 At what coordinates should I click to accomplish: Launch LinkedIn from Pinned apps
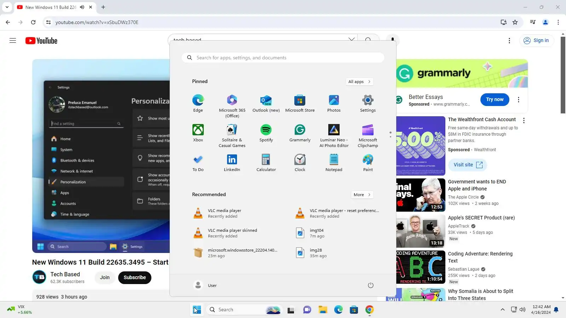point(232,163)
